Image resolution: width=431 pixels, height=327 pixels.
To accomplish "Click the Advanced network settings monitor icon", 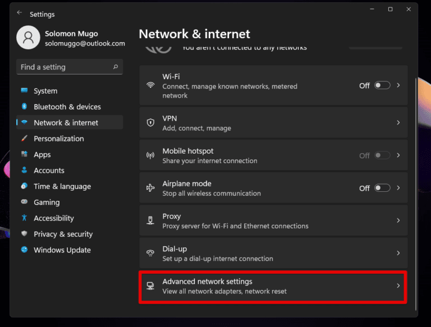I will 150,286.
